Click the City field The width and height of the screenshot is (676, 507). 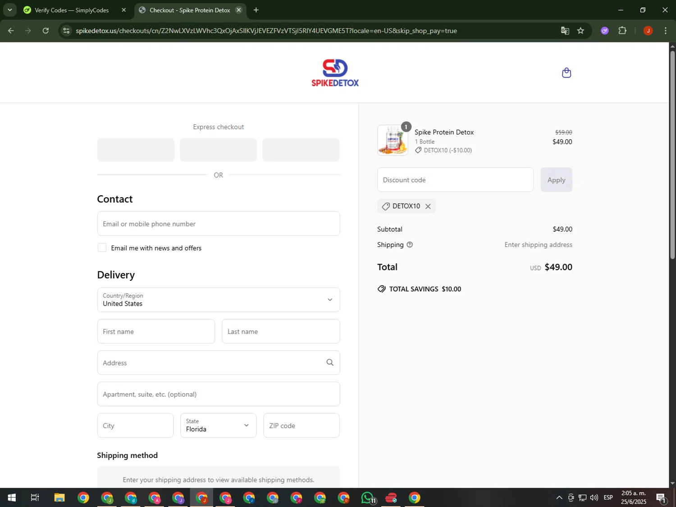coord(135,425)
